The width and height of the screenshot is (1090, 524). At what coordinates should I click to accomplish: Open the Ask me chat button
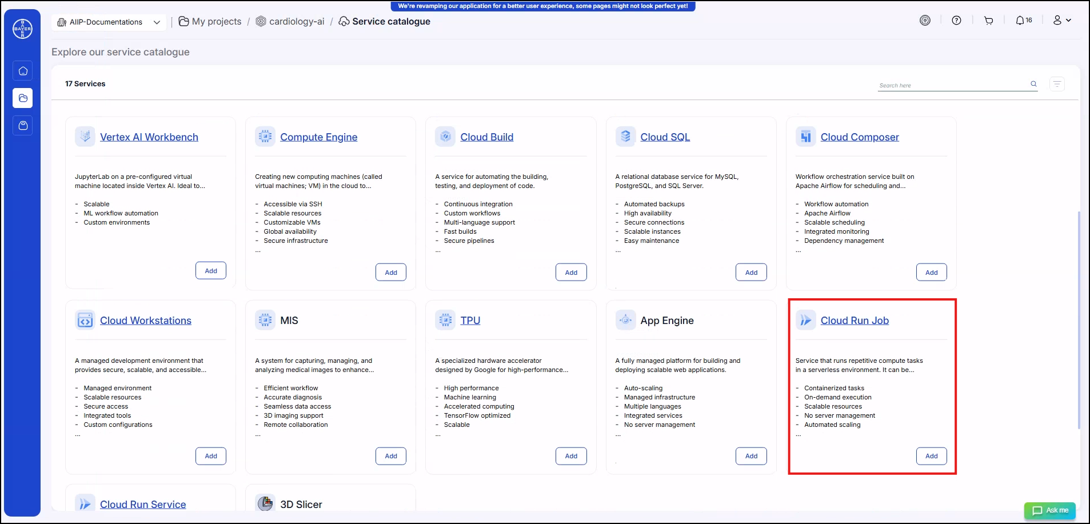pyautogui.click(x=1050, y=510)
